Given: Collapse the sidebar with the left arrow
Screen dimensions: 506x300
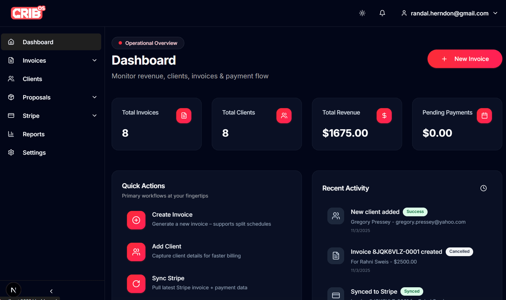Looking at the screenshot, I should [x=51, y=291].
